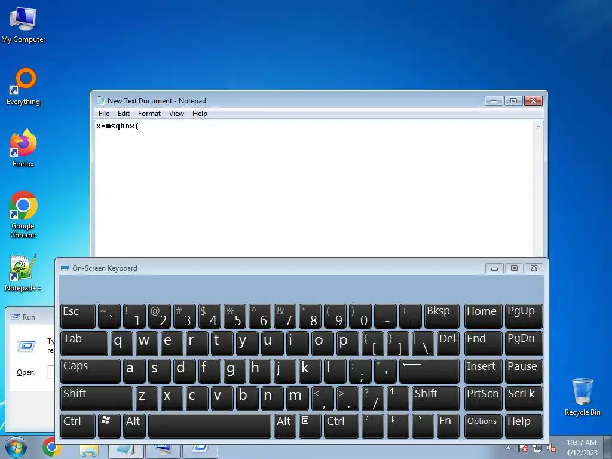Click the Options key on keyboard
This screenshot has width=612, height=459.
[483, 426]
